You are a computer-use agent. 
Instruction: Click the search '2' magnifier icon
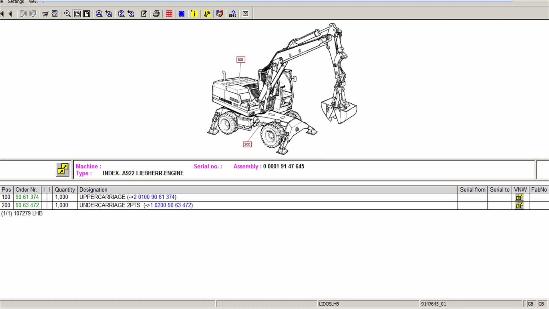[x=121, y=14]
